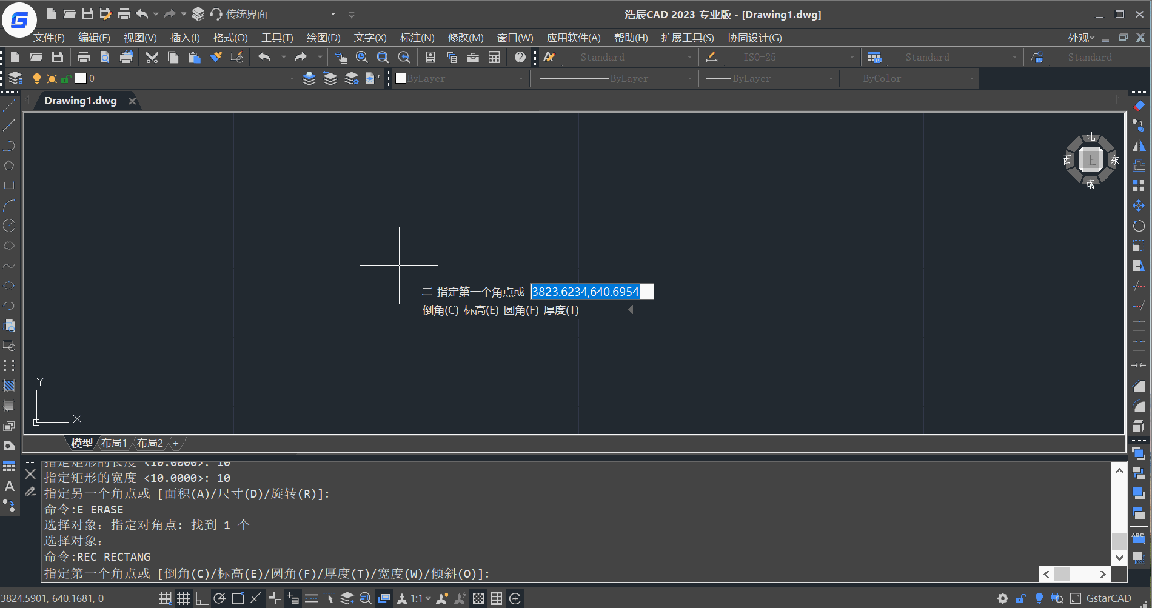Screen dimensions: 1152x608
Task: Select the Polygon tool in the left toolbar
Action: (x=9, y=165)
